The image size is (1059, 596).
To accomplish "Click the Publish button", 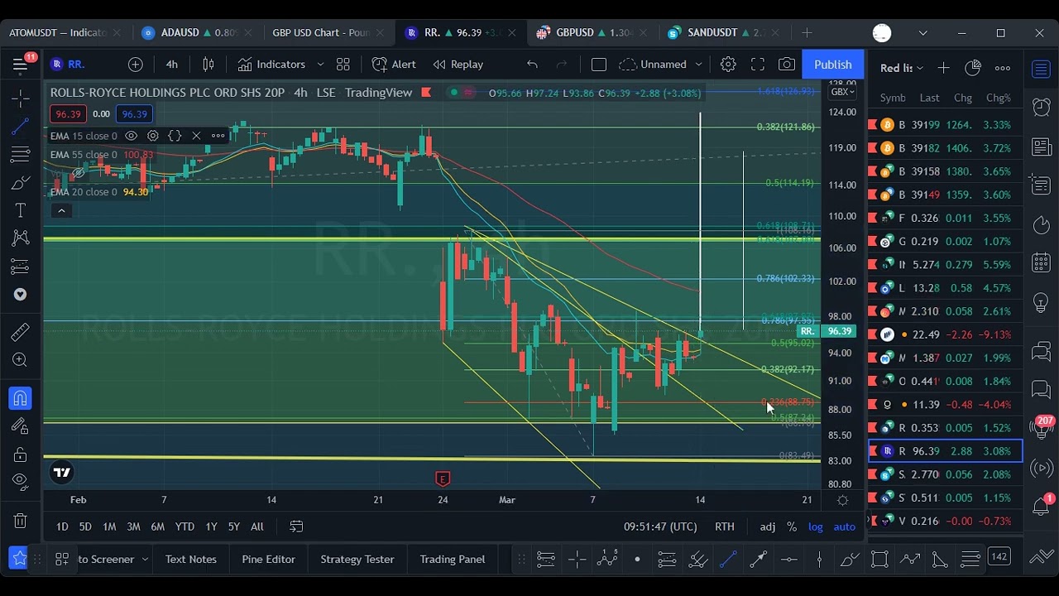I will (x=832, y=64).
